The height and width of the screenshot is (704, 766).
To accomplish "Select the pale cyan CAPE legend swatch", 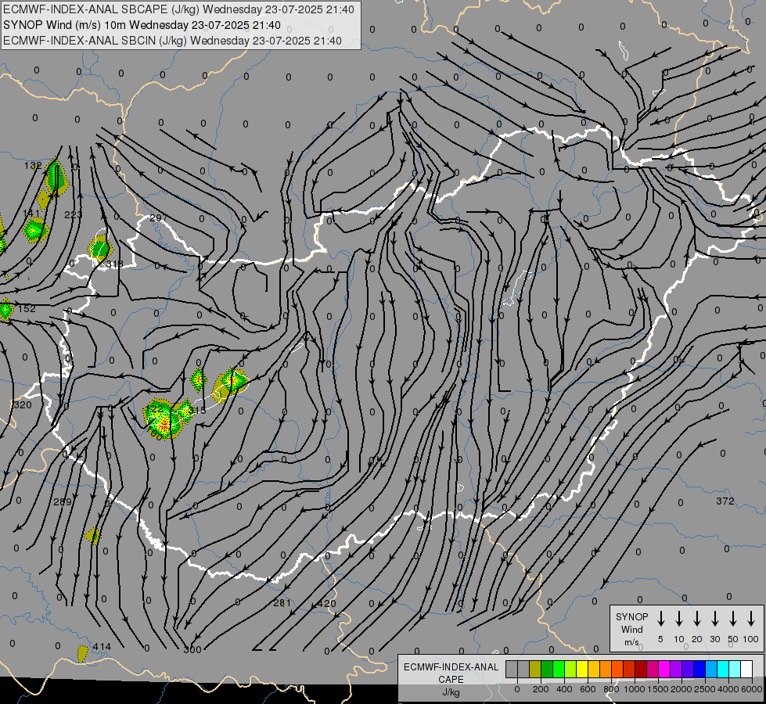I will point(734,669).
